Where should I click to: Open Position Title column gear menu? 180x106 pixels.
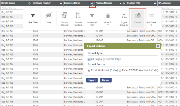(x=155, y=4)
